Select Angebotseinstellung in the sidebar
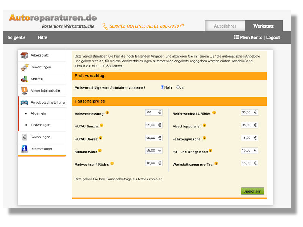 pyautogui.click(x=42, y=102)
